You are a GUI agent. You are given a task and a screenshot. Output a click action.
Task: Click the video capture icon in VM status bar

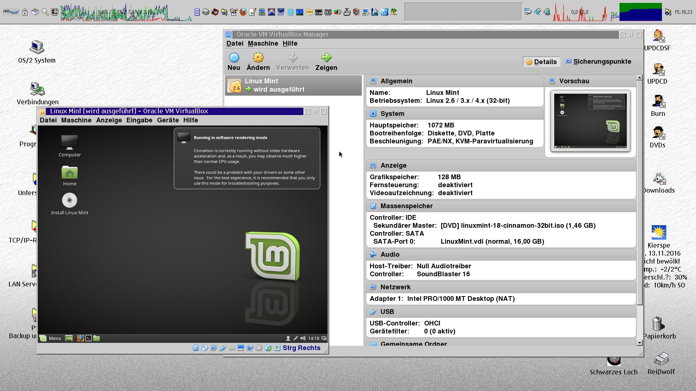[250, 348]
